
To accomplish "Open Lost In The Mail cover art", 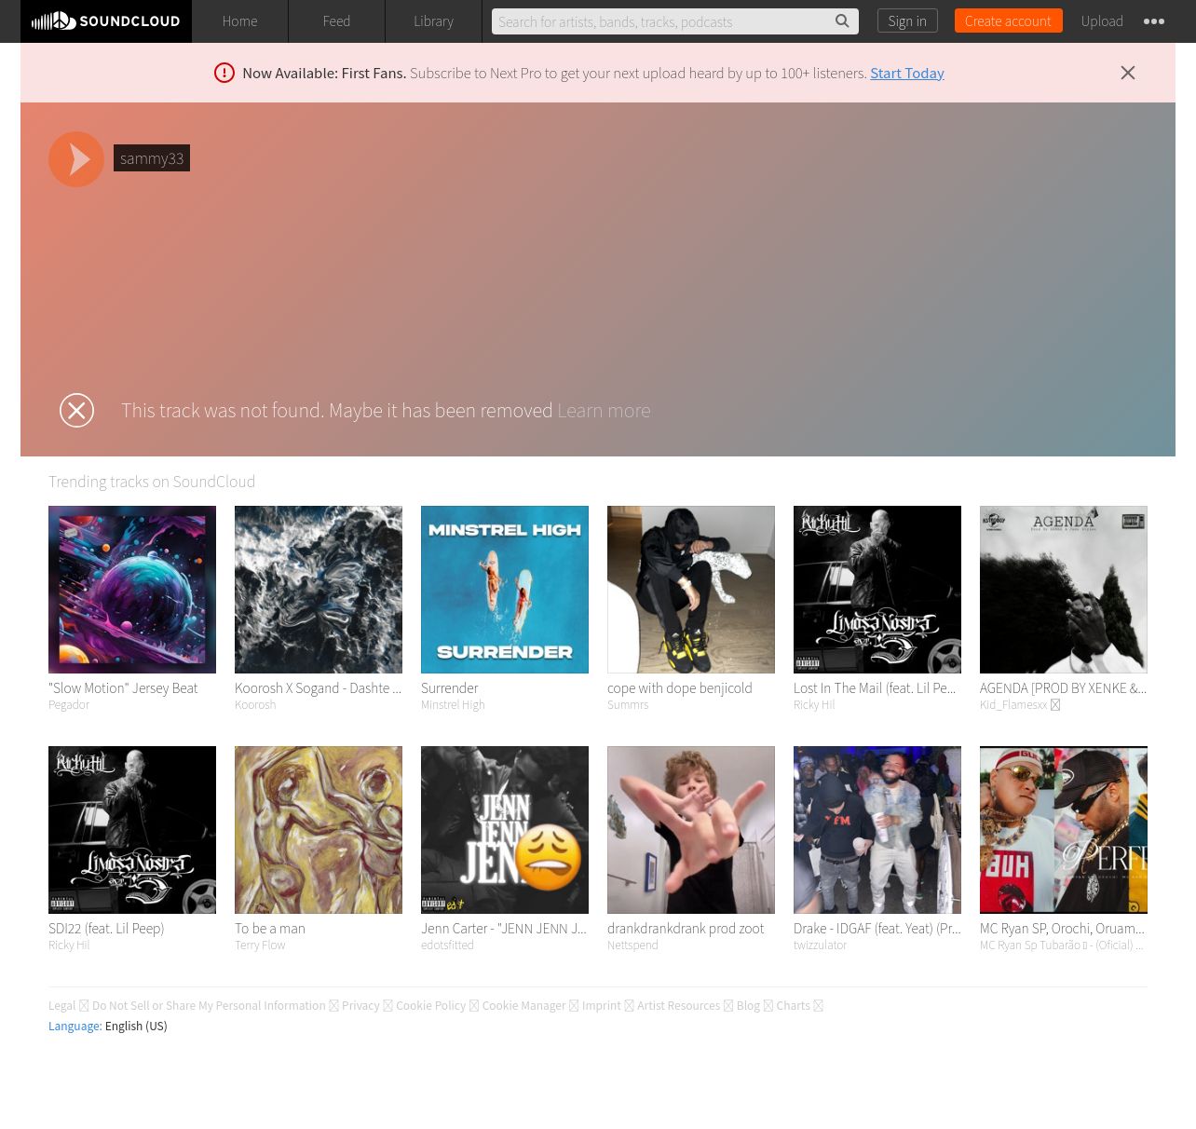I will tap(877, 590).
